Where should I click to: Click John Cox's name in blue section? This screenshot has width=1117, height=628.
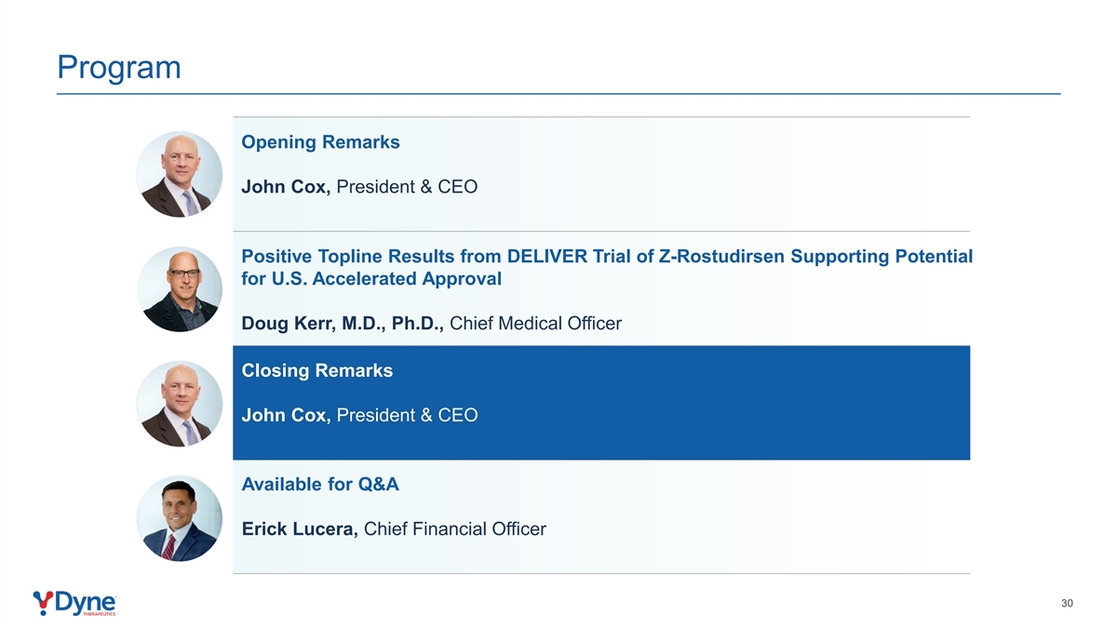tap(286, 415)
